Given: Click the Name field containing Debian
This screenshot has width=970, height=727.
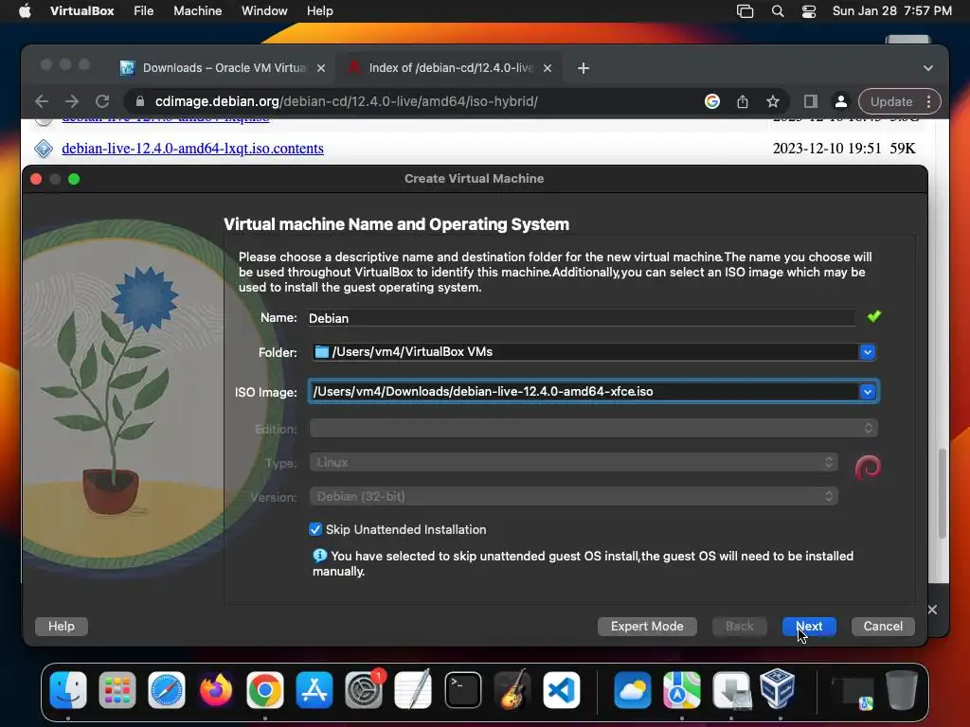Looking at the screenshot, I should point(581,318).
